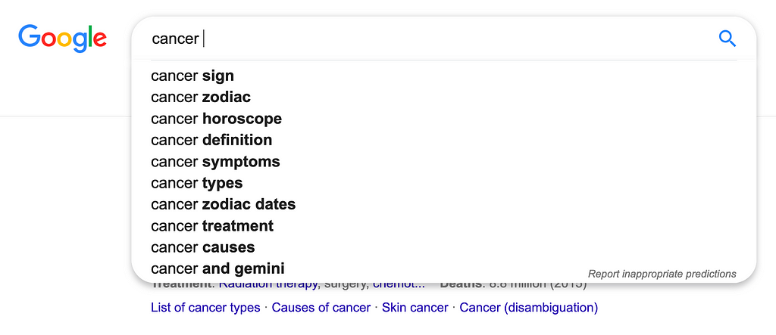Click the truncated "chemot..." treatment link
776x335 pixels.
pyautogui.click(x=399, y=285)
